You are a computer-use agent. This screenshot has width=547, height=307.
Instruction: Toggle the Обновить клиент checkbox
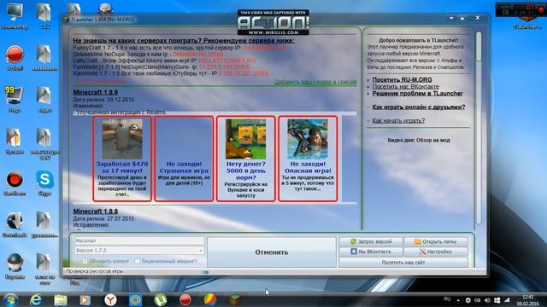[x=85, y=261]
